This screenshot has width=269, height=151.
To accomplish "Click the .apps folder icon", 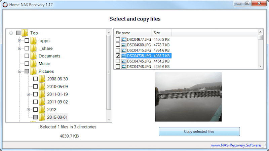I will click(x=33, y=41).
